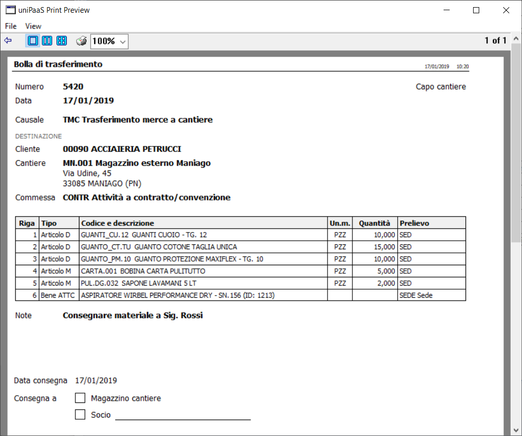
Task: Check the Magazzino cantiere checkbox
Action: (x=80, y=398)
